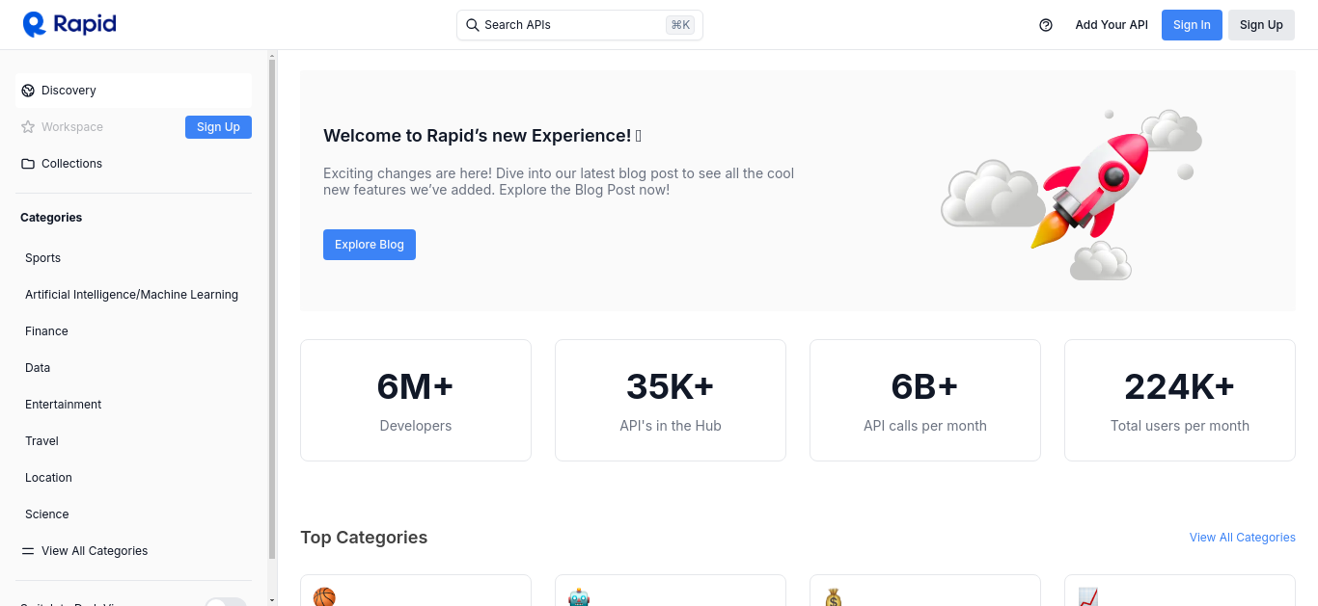Screen dimensions: 1318x606
Task: Click the Welcome to Rapid's new Experience heading
Action: pyautogui.click(x=482, y=136)
